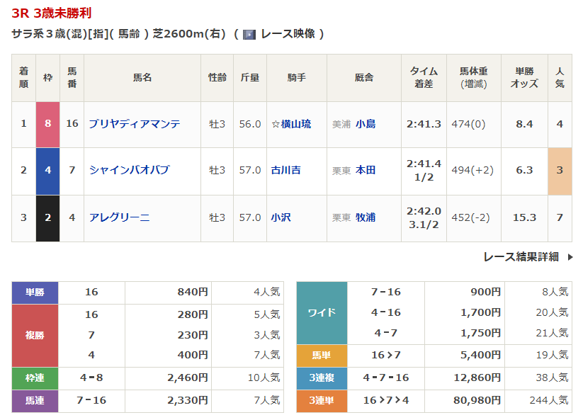Click the 3R 3歳未勝利 race title
583x420 pixels.
pyautogui.click(x=51, y=13)
